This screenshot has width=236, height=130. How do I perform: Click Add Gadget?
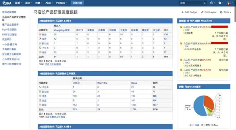pos(189,12)
